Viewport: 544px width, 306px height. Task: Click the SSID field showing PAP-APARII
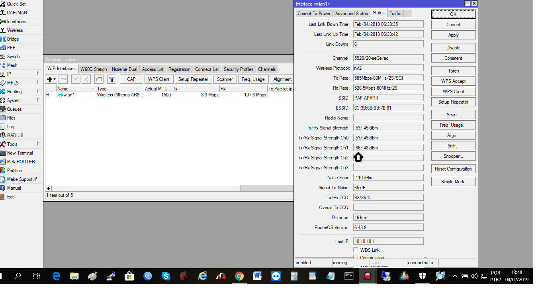tap(388, 98)
